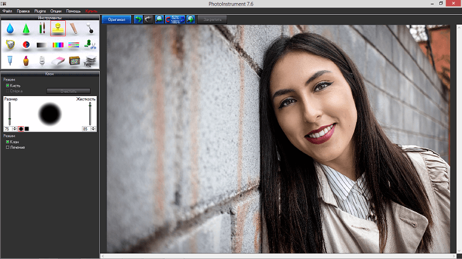Click the Оригинал button
Screen dimensions: 462x259
click(116, 20)
